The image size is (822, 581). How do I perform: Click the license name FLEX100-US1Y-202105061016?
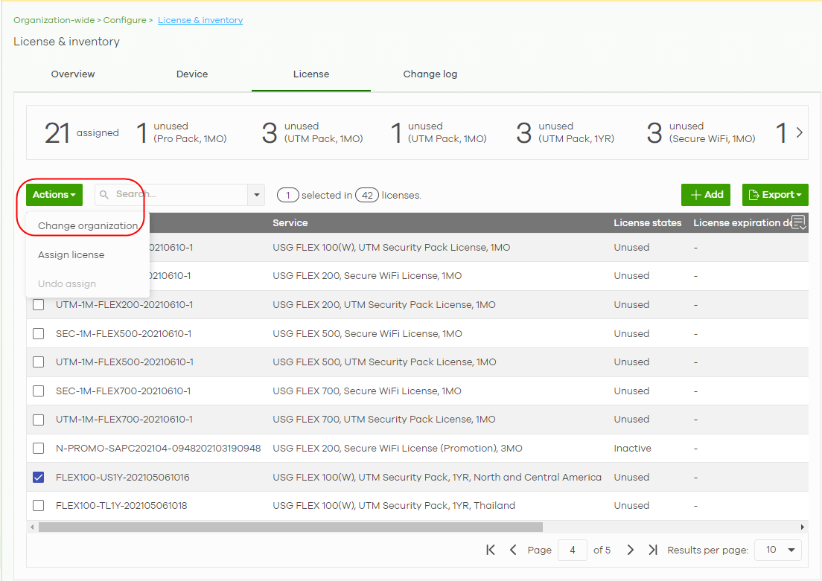pos(123,478)
